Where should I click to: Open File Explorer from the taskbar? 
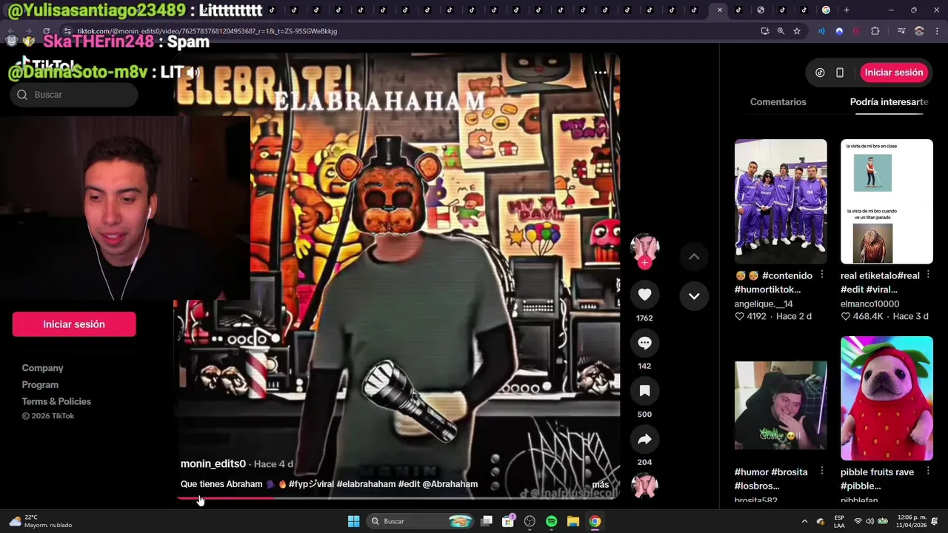(x=573, y=521)
